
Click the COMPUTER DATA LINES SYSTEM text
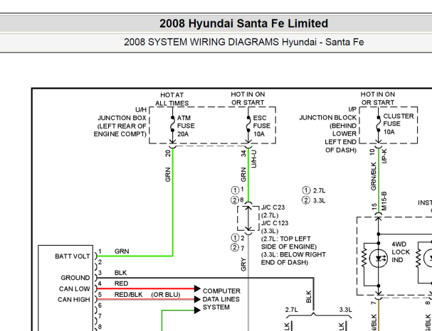221,299
